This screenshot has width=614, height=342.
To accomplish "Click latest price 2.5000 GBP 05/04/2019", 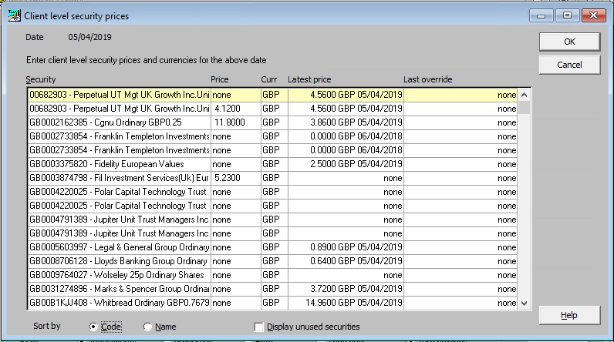I will pos(346,164).
